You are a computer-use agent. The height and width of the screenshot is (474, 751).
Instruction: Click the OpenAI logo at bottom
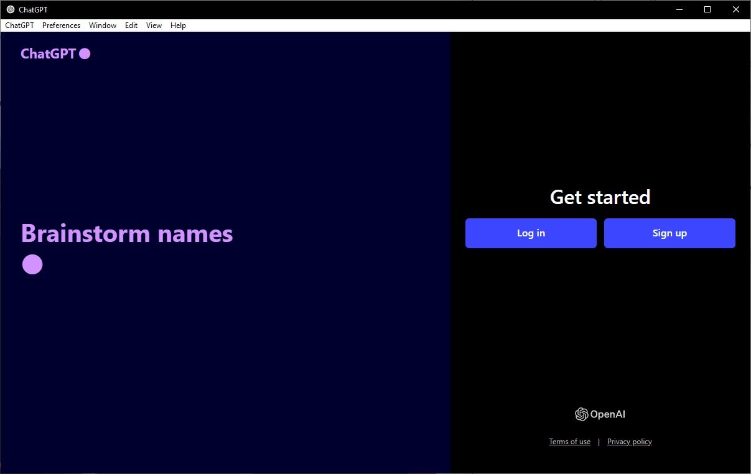point(600,414)
